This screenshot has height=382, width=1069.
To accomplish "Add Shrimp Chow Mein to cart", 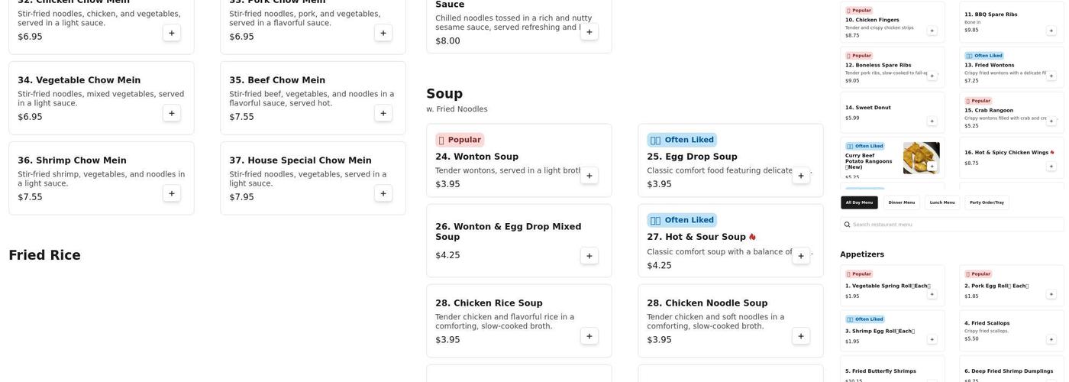I will pyautogui.click(x=171, y=193).
